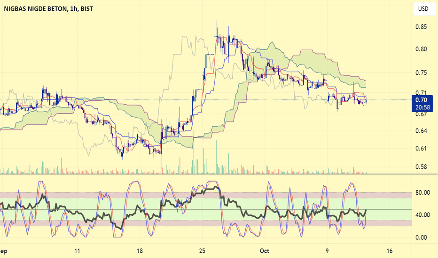438x258 pixels.
Task: Select the current price label 0.70
Action: click(421, 100)
